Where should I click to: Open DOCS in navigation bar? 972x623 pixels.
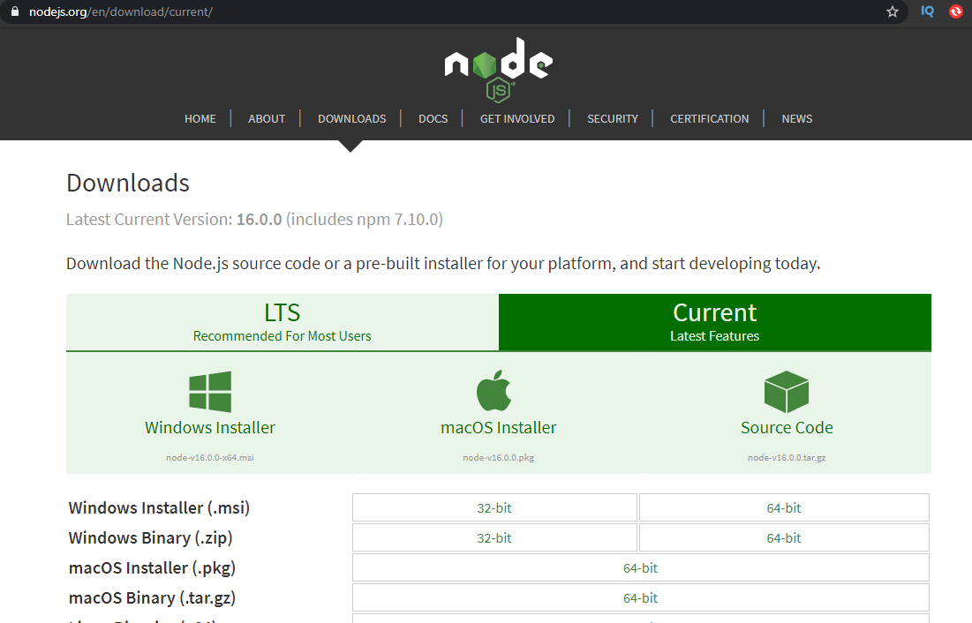(x=433, y=118)
